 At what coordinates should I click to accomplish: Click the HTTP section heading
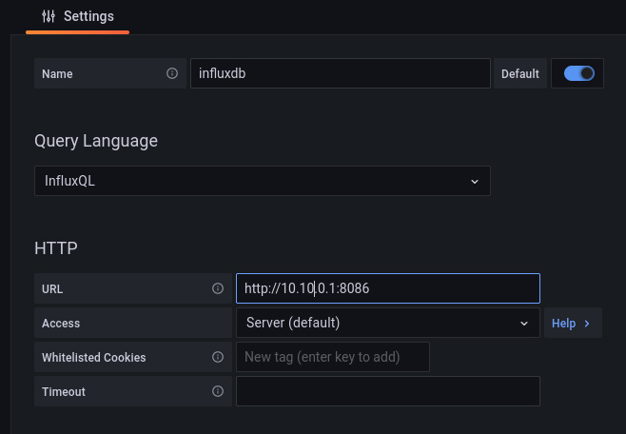56,248
